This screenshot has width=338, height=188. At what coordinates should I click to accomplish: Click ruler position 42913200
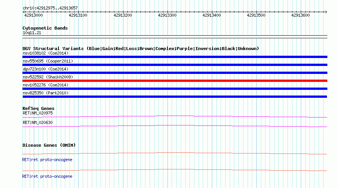[x=123, y=15]
